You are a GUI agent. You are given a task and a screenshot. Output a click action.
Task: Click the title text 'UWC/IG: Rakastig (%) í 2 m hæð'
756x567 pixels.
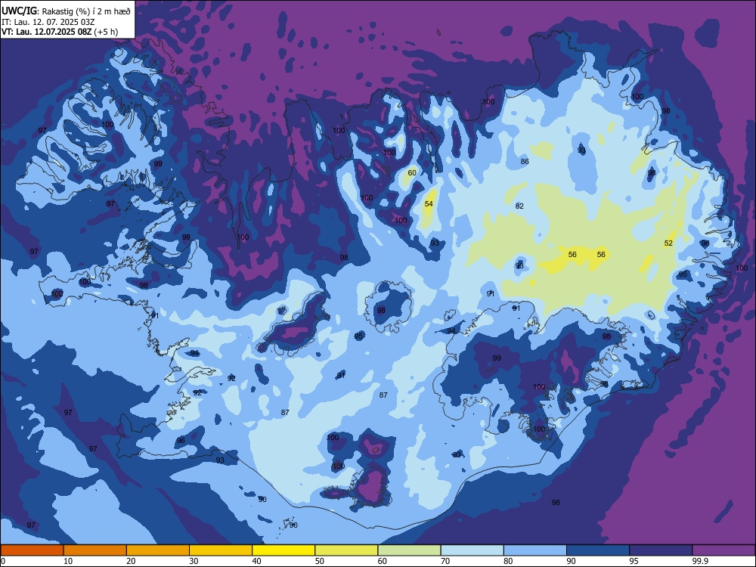coord(66,11)
